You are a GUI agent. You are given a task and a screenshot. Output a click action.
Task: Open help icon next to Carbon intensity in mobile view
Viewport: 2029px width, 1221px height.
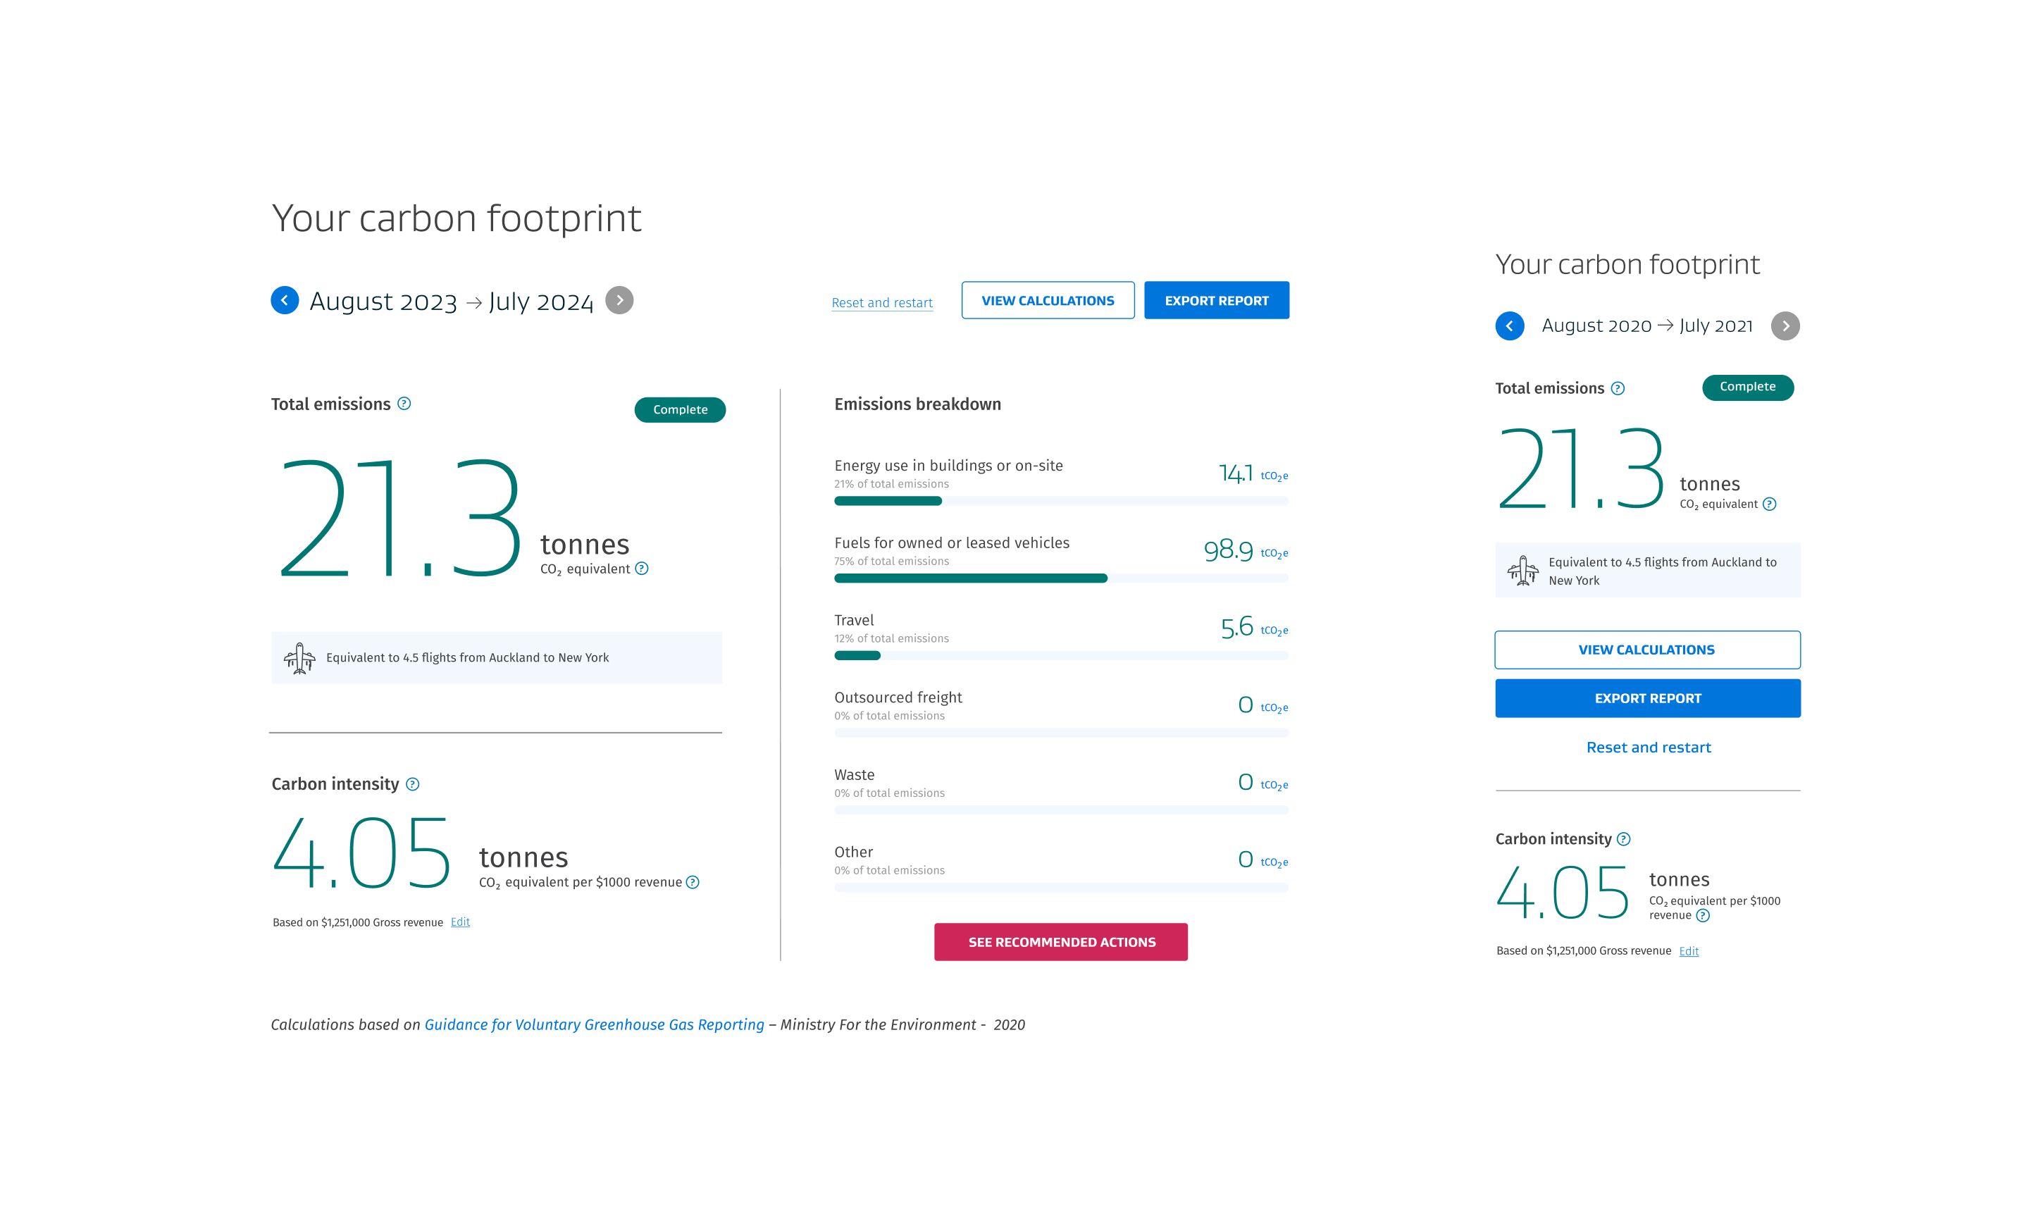tap(1623, 839)
